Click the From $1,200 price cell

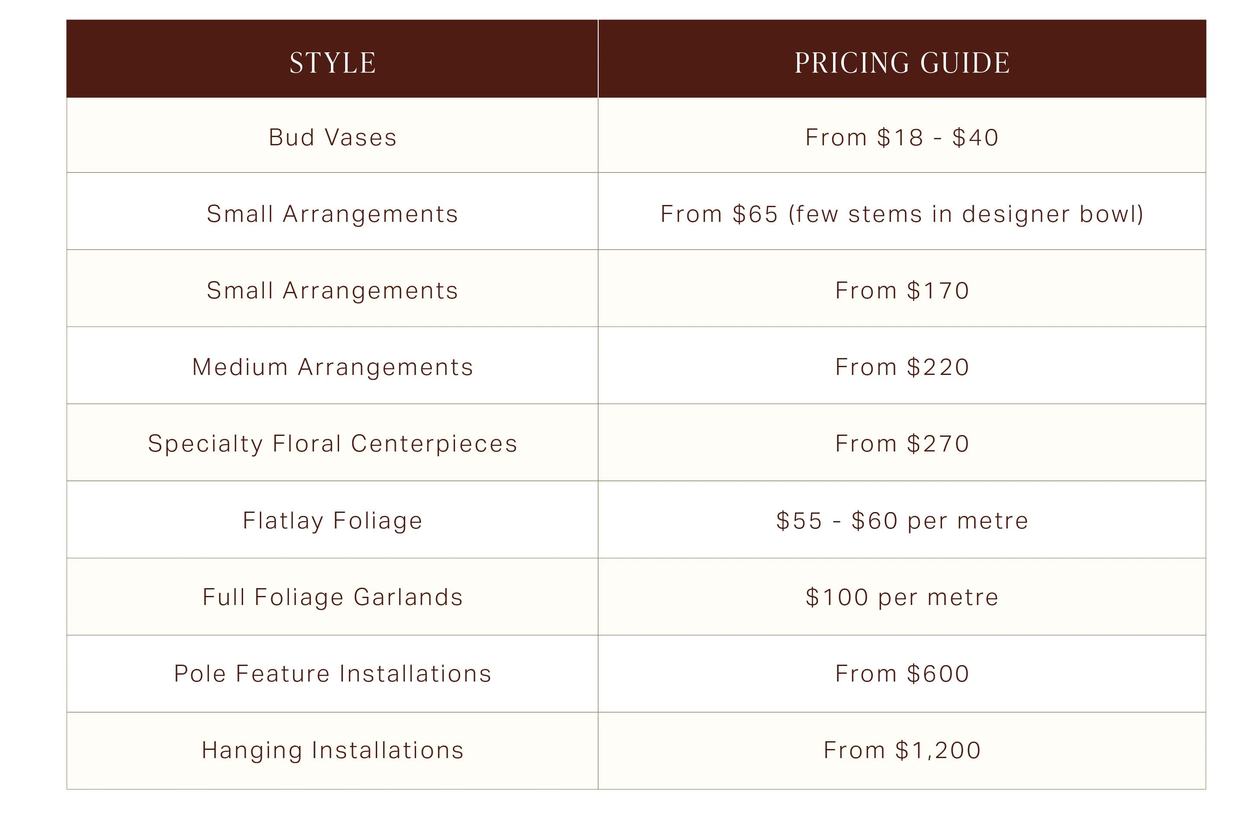coord(902,750)
